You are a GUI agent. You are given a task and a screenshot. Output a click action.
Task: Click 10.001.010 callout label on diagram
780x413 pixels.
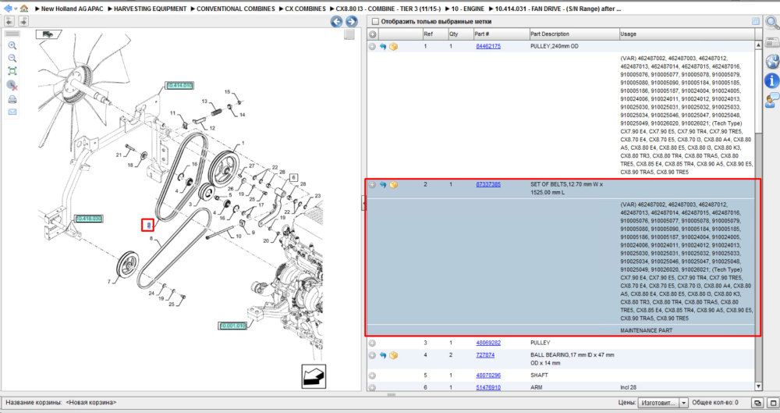(232, 326)
